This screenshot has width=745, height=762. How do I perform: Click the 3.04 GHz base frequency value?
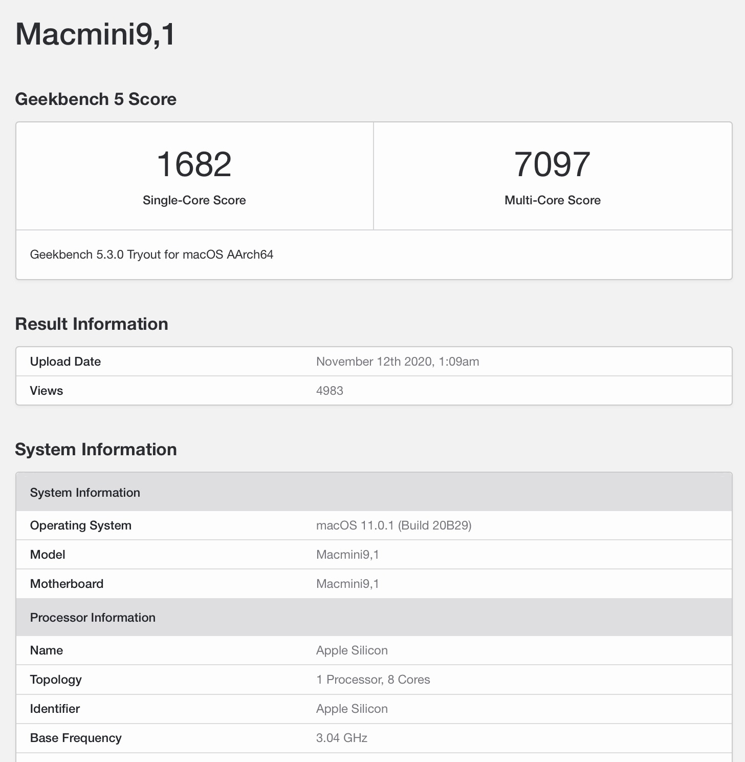tap(341, 738)
